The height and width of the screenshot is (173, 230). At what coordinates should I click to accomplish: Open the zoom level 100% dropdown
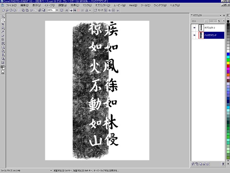coord(57,10)
